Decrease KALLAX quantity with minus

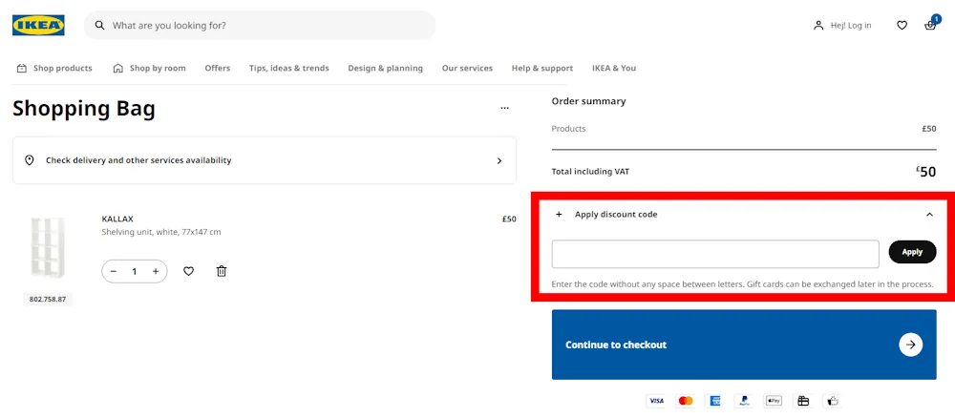pyautogui.click(x=114, y=271)
